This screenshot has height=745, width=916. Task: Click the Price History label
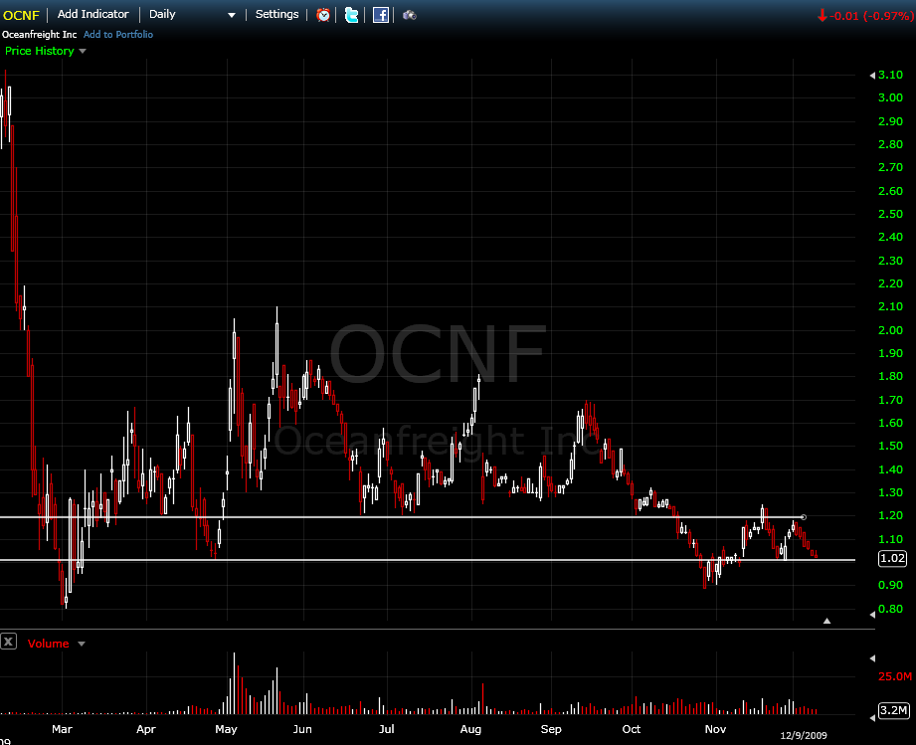tap(39, 51)
